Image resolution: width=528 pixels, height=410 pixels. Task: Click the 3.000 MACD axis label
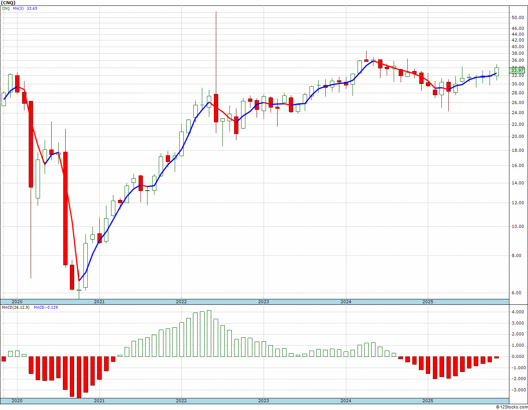click(x=518, y=323)
